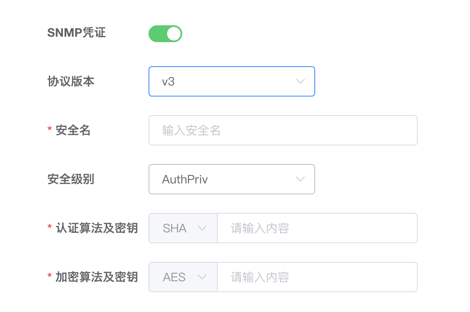
Task: Click the chevron arrow in the v3 selector
Action: click(300, 81)
